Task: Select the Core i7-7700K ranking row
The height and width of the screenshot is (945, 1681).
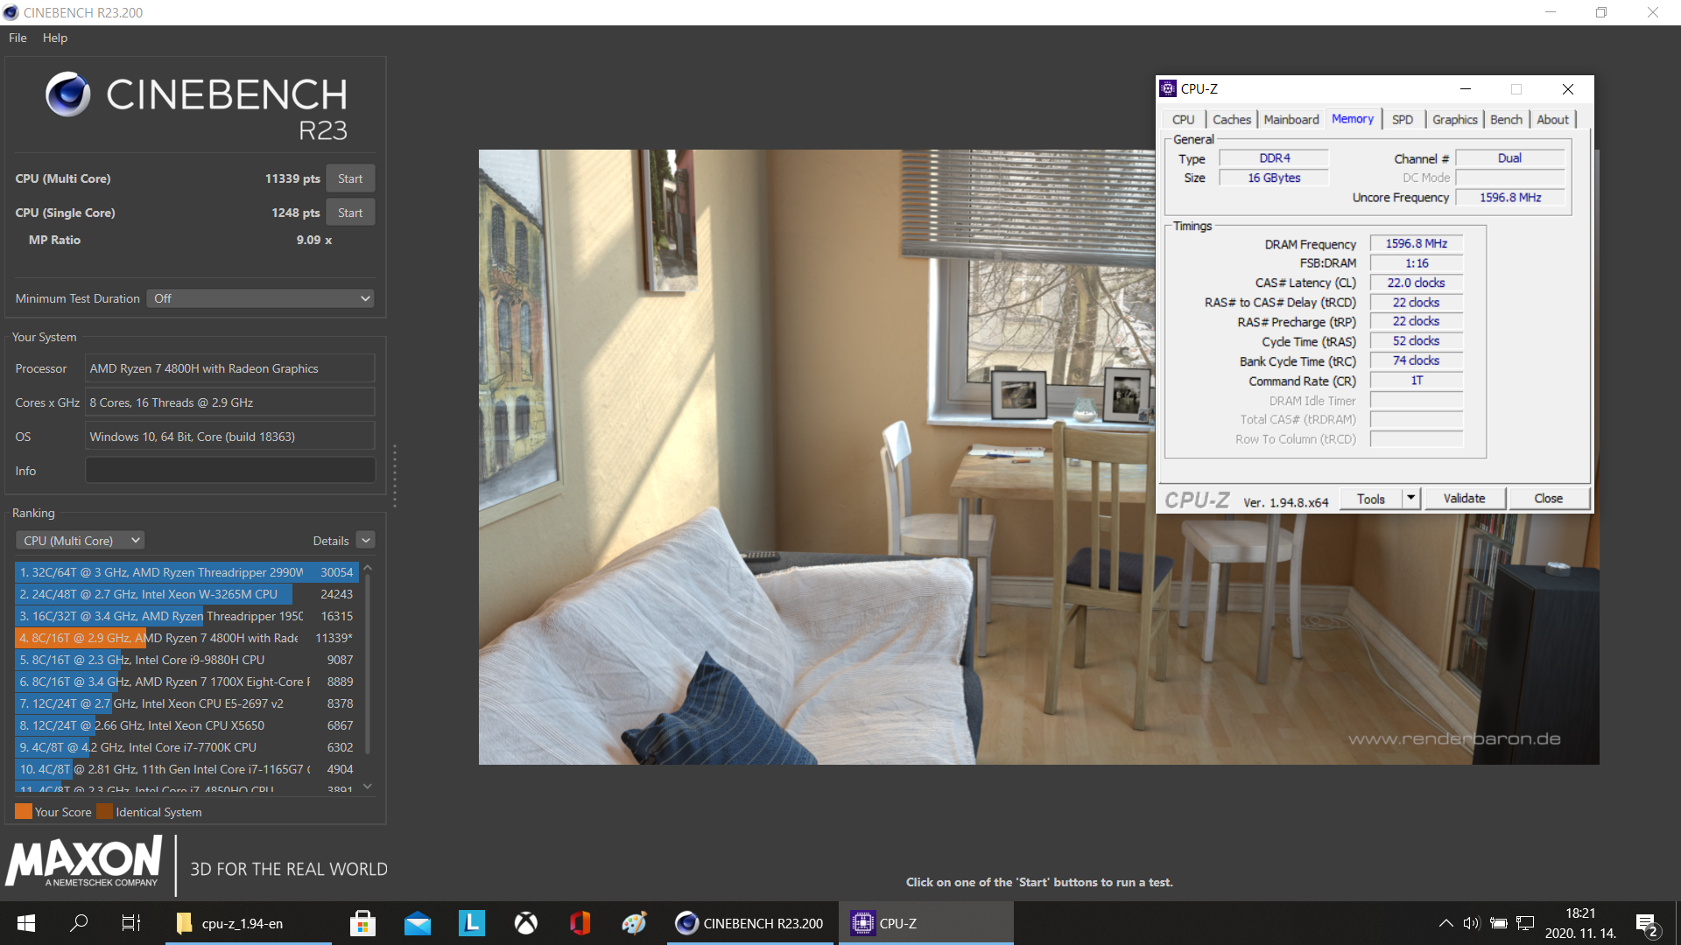Action: pos(186,747)
